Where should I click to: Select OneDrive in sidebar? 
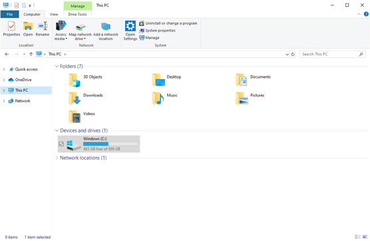coord(23,80)
